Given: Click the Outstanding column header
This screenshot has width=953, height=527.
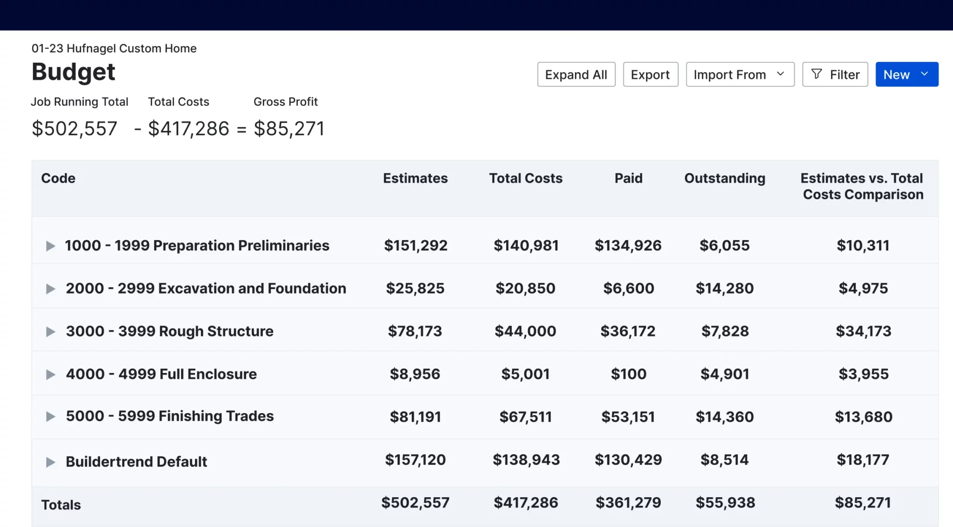Looking at the screenshot, I should click(x=724, y=178).
